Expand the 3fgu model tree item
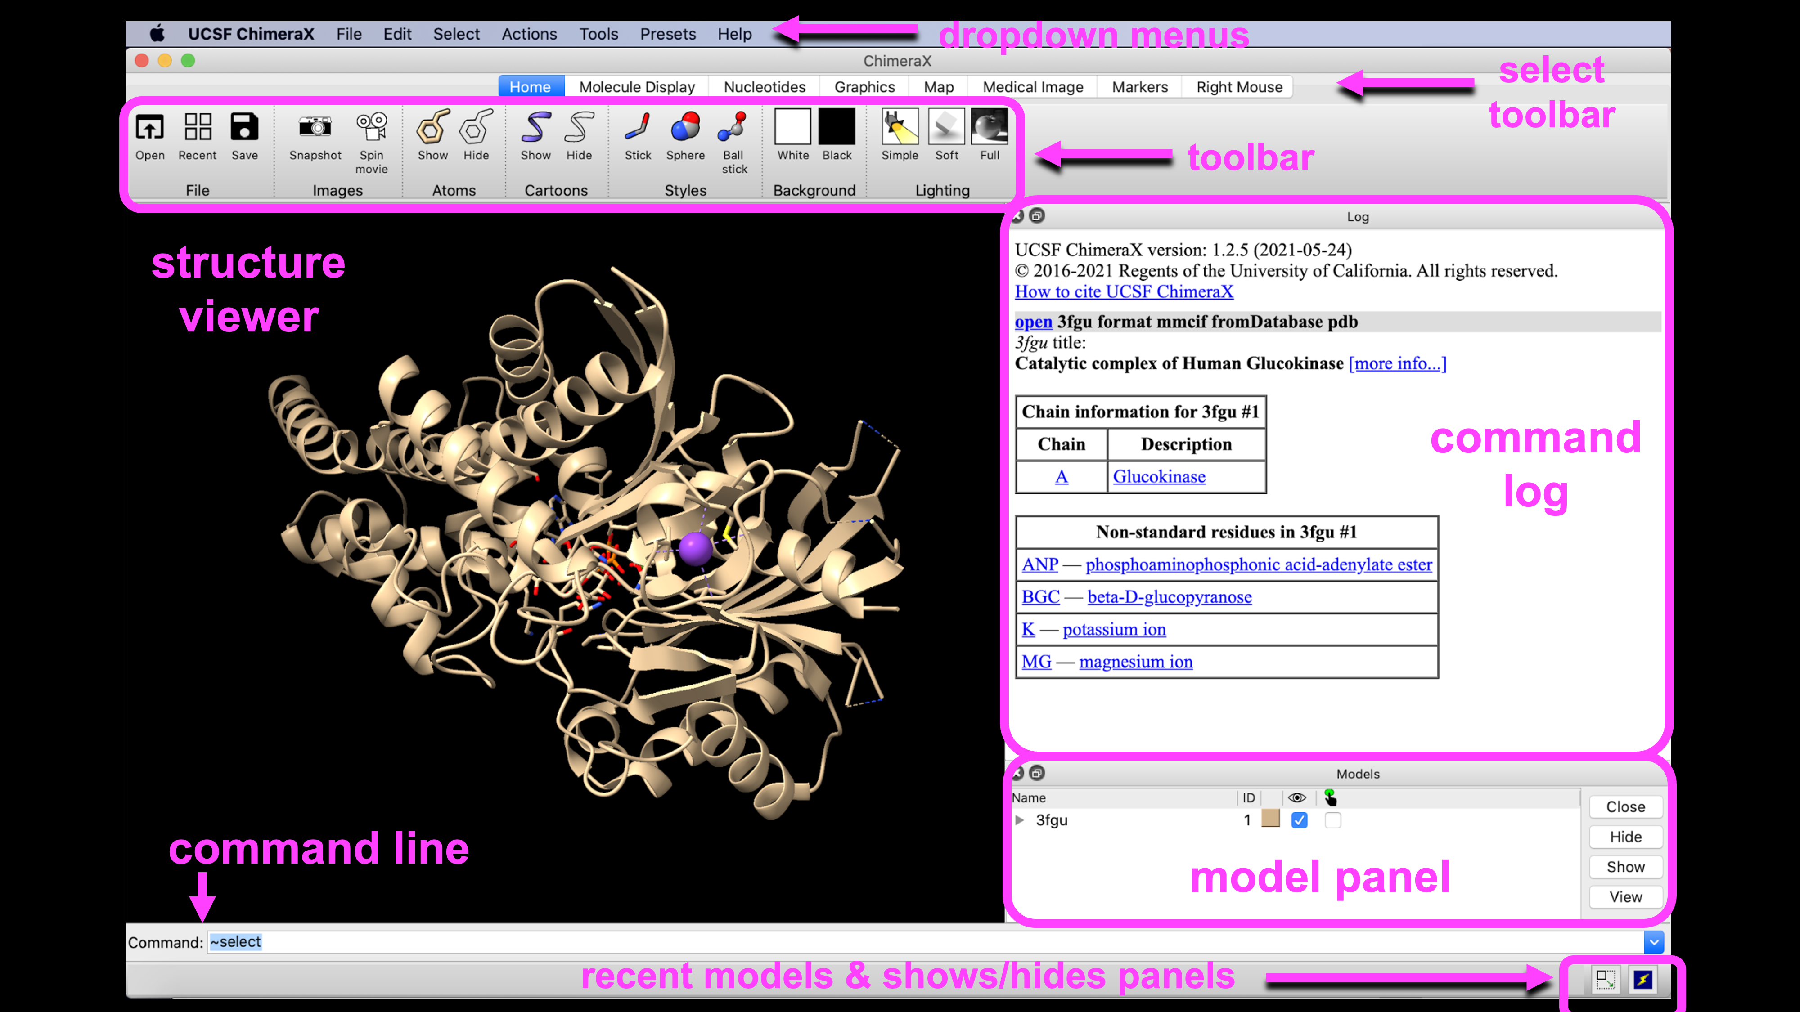This screenshot has height=1012, width=1800. 1020,820
